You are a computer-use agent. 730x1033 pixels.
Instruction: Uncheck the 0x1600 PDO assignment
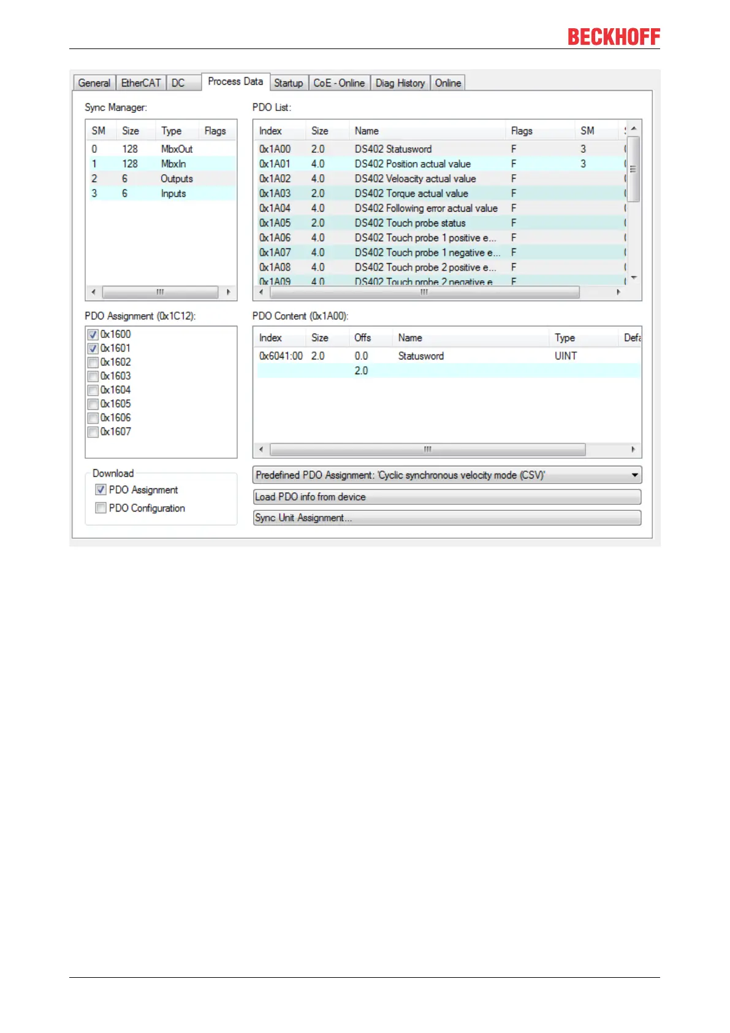coord(93,334)
